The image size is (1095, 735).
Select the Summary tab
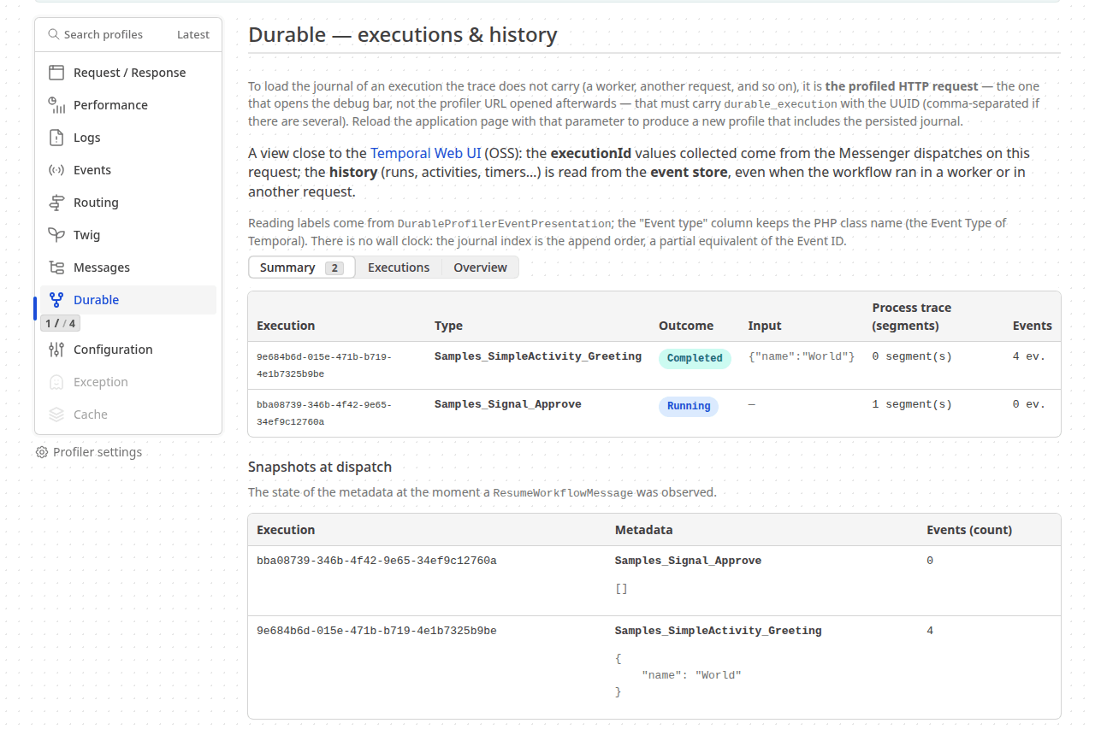[x=302, y=268]
